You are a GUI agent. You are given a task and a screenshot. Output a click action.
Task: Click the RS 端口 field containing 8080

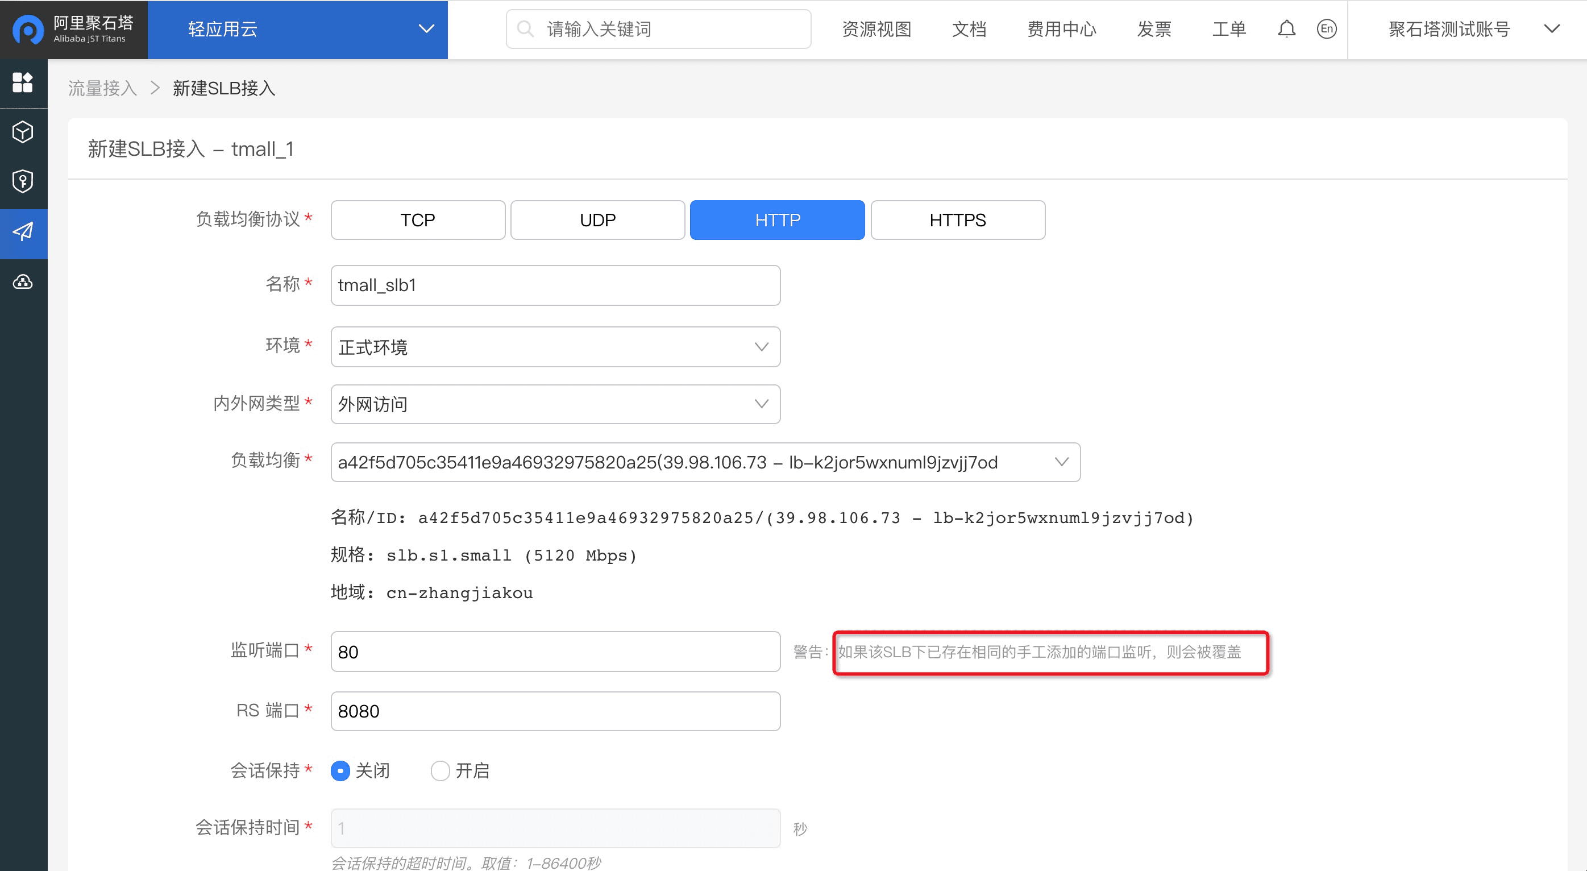point(556,711)
